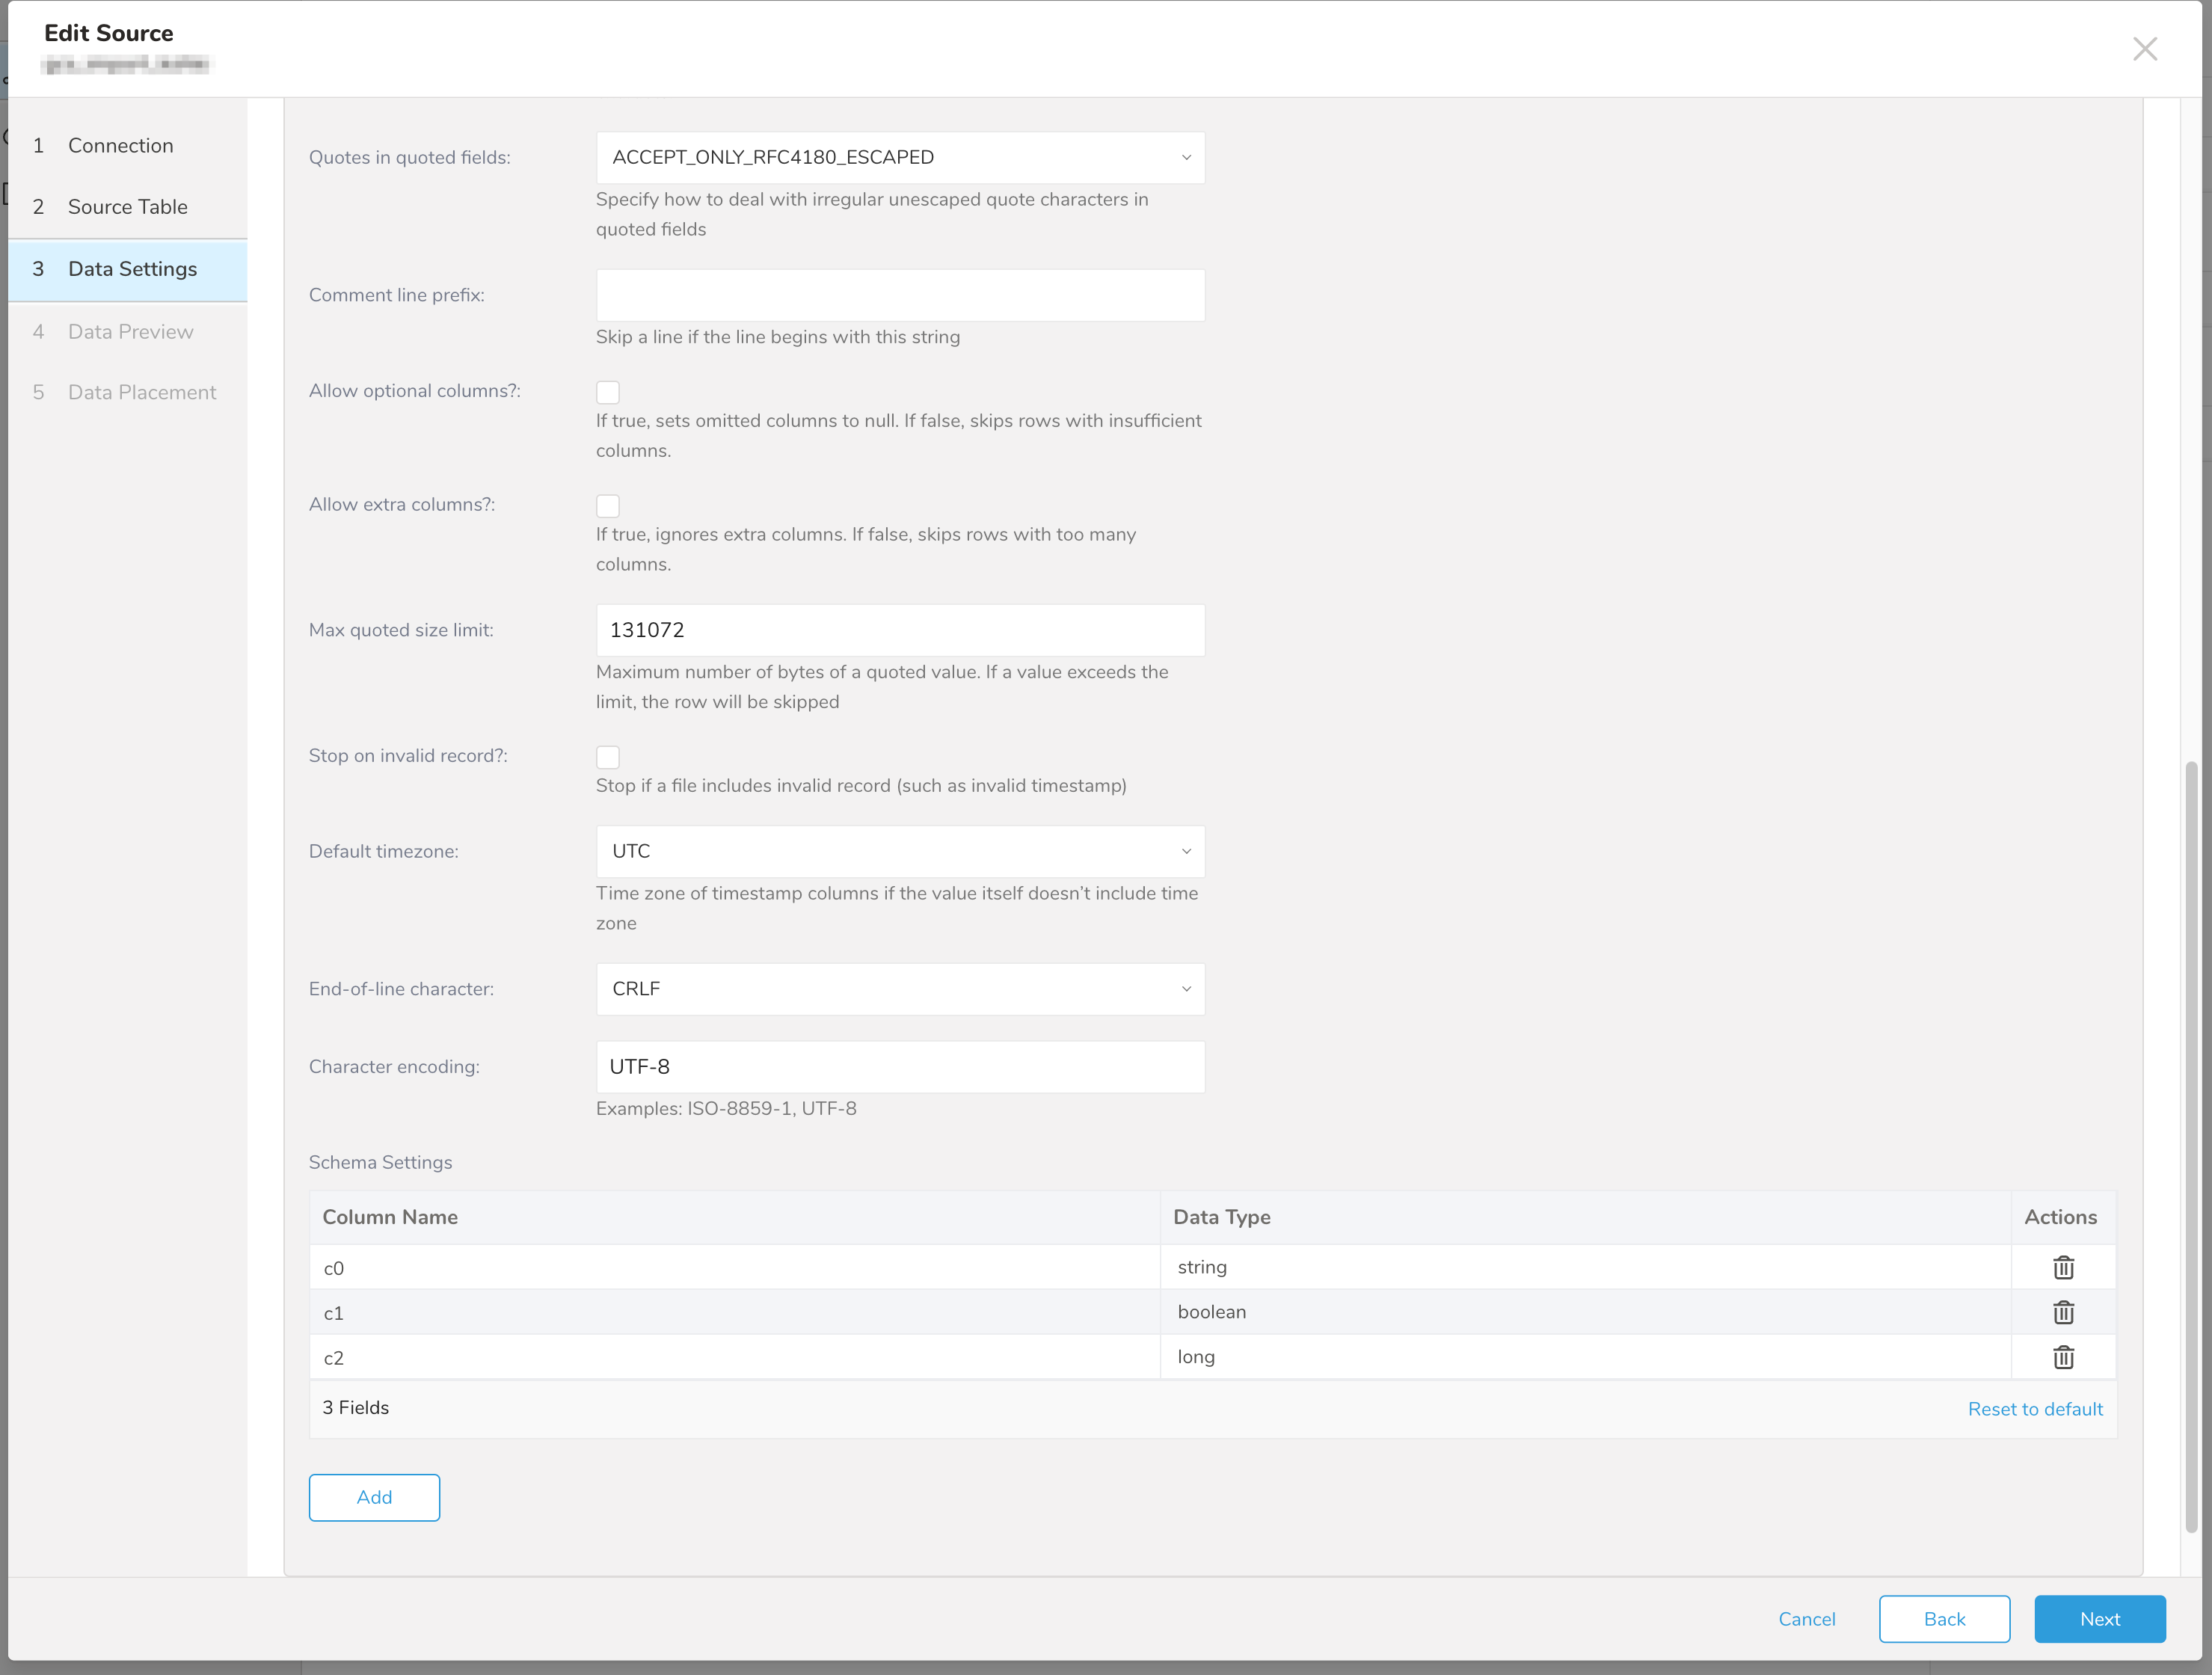
Task: Click Reset to default link
Action: (x=2034, y=1409)
